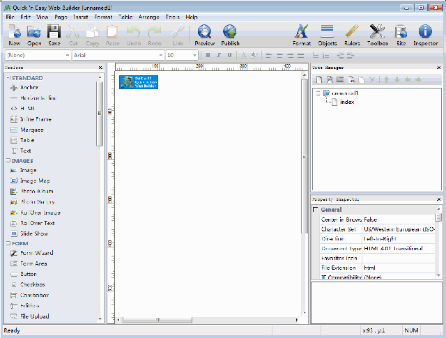Image resolution: width=446 pixels, height=338 pixels.
Task: Select the Marquee tool
Action: click(26, 130)
